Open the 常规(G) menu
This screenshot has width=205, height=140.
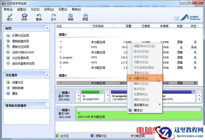8,10
